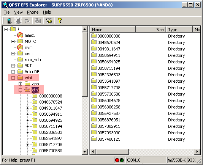Expand tree folder 0049311647
The image size is (203, 165).
point(27,108)
